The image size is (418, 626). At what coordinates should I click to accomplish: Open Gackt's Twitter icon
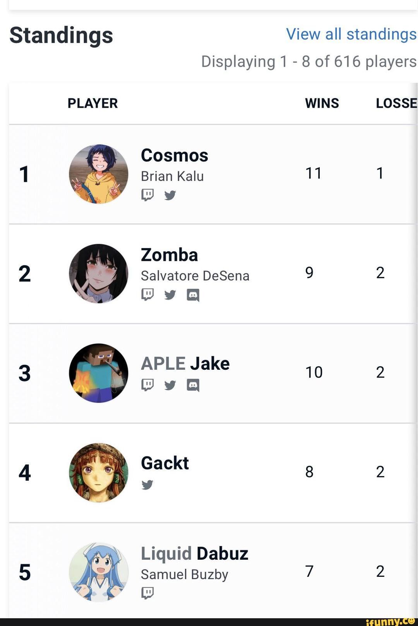[x=147, y=485]
